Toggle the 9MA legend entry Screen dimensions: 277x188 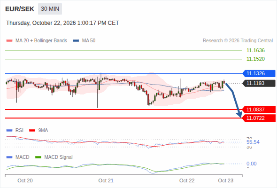(38, 131)
